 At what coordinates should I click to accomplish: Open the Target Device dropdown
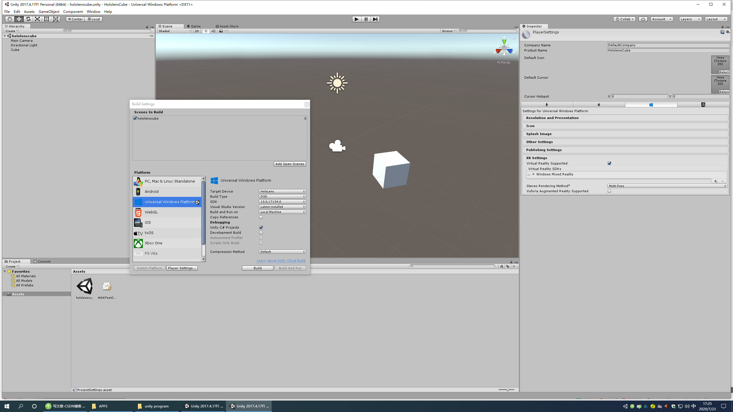tap(282, 191)
